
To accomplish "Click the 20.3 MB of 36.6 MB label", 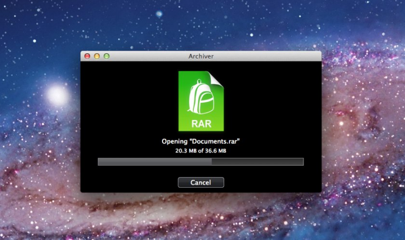I will 201,151.
